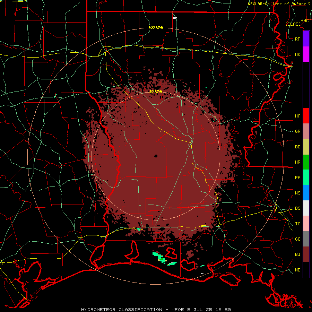Click the IC legend label
This screenshot has height=312, width=312.
pos(297,224)
